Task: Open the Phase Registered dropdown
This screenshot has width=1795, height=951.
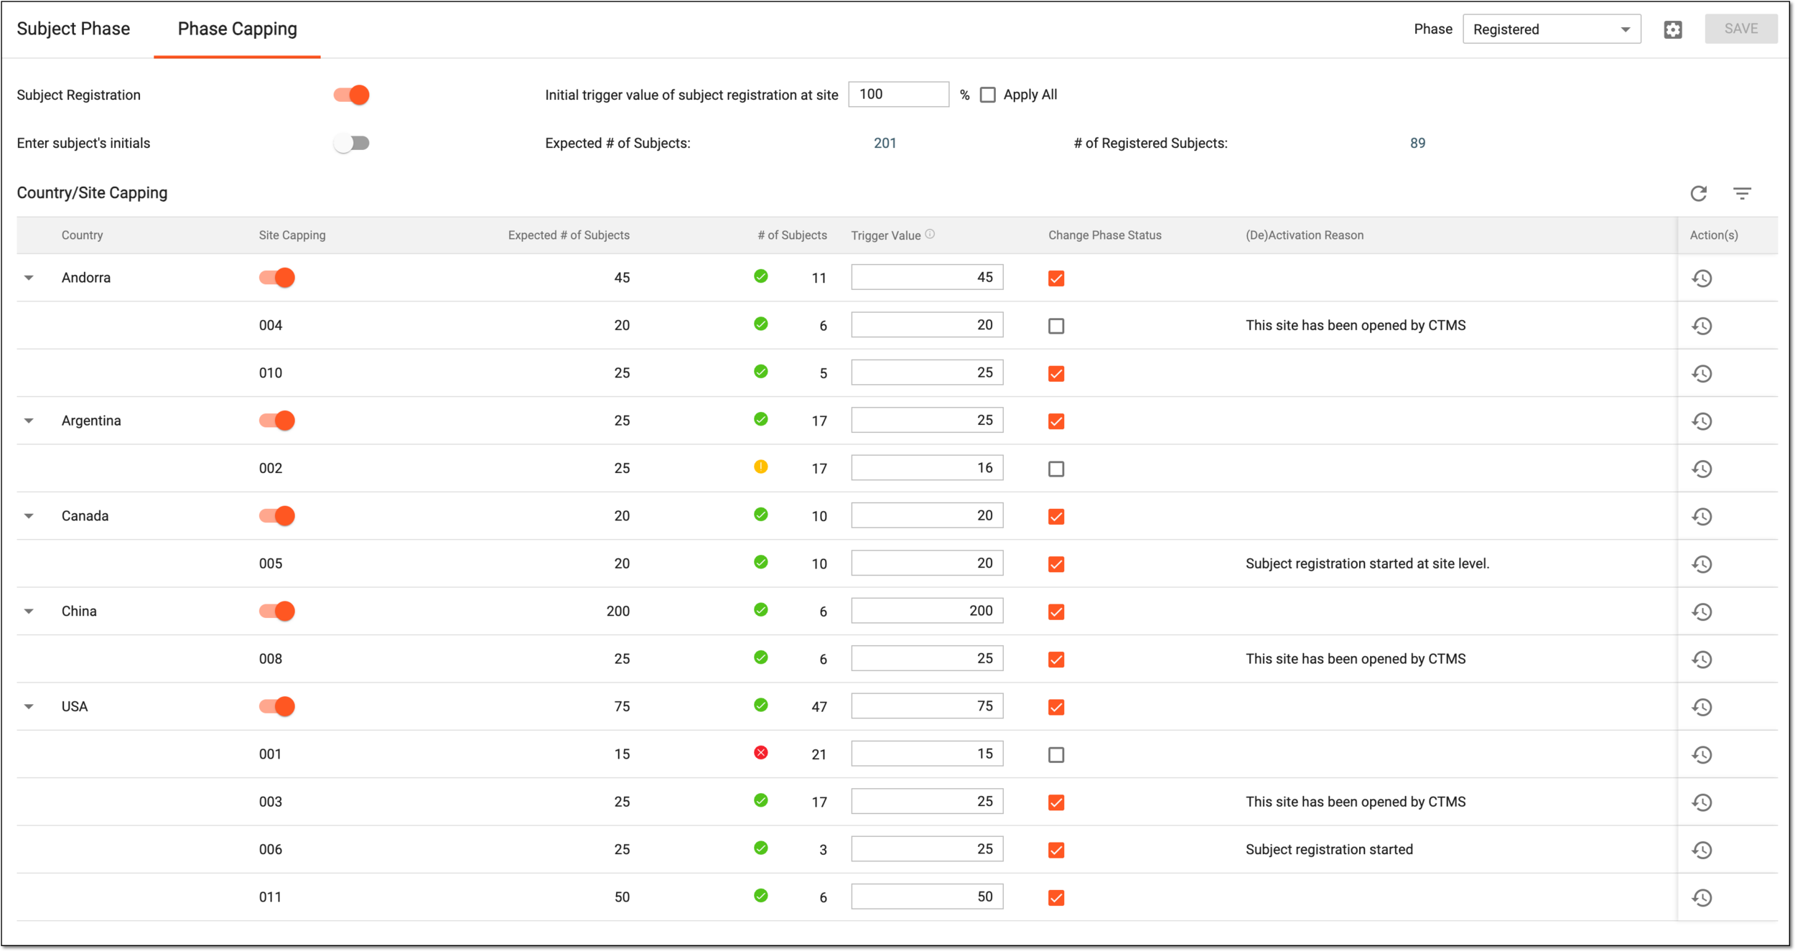Action: pyautogui.click(x=1552, y=29)
